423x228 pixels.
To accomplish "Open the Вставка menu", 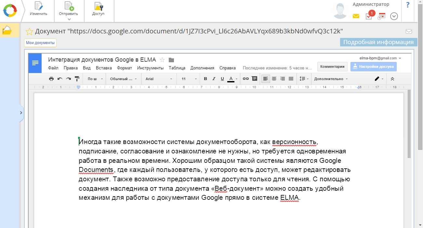I will click(x=104, y=68).
